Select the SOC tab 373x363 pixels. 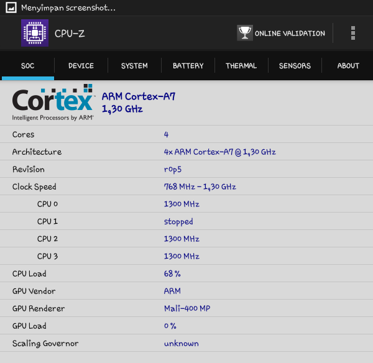(27, 66)
